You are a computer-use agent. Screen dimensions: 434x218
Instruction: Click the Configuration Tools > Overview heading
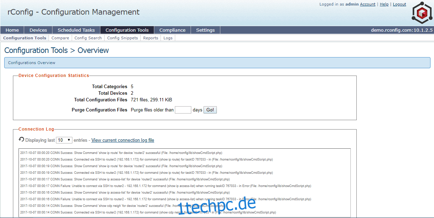[x=57, y=50]
